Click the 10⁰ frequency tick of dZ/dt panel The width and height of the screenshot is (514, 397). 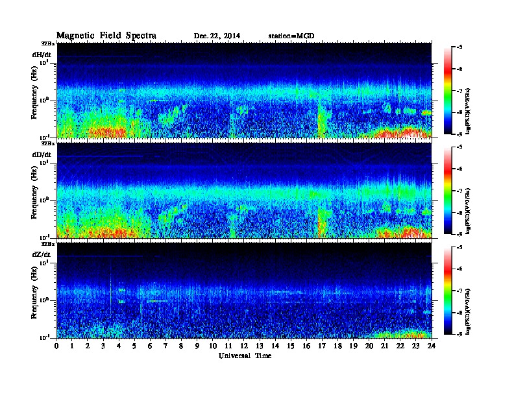point(45,300)
